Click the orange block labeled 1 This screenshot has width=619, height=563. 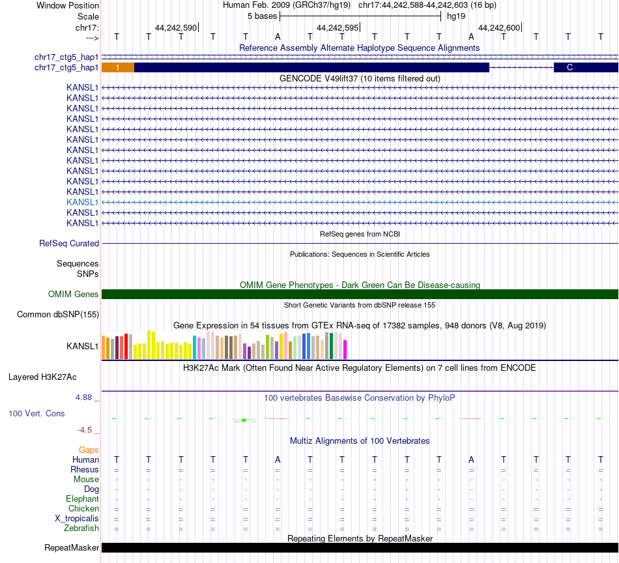[118, 68]
